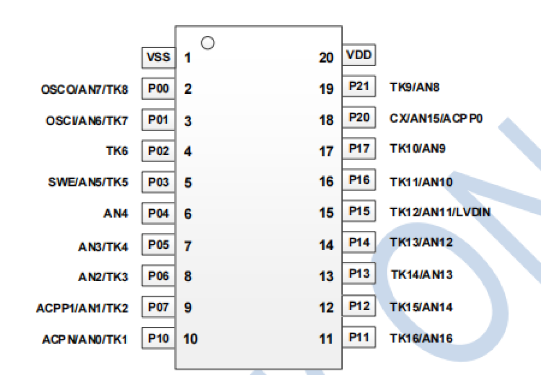Click the P07 pin box
The image size is (541, 375).
pos(158,307)
